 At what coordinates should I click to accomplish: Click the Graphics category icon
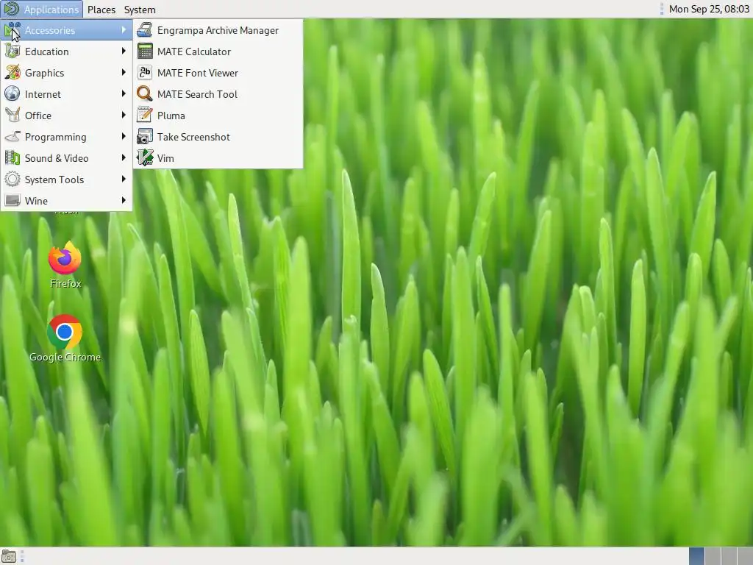[12, 73]
